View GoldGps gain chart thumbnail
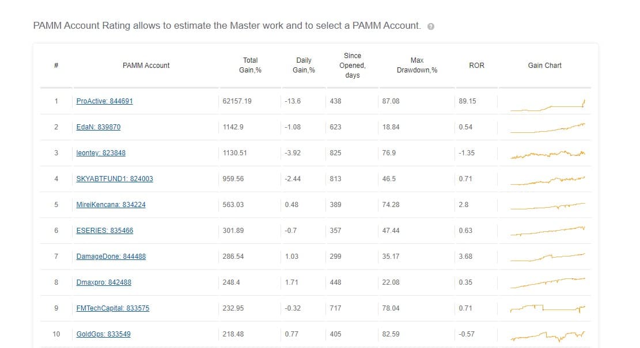Viewport: 640px width, 348px height. point(548,336)
